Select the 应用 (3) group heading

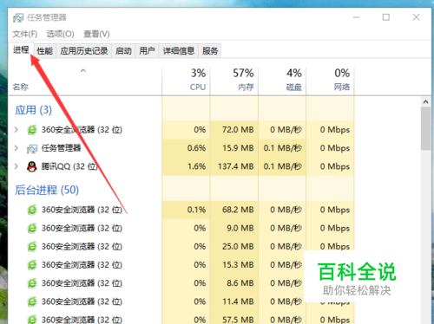pos(33,110)
